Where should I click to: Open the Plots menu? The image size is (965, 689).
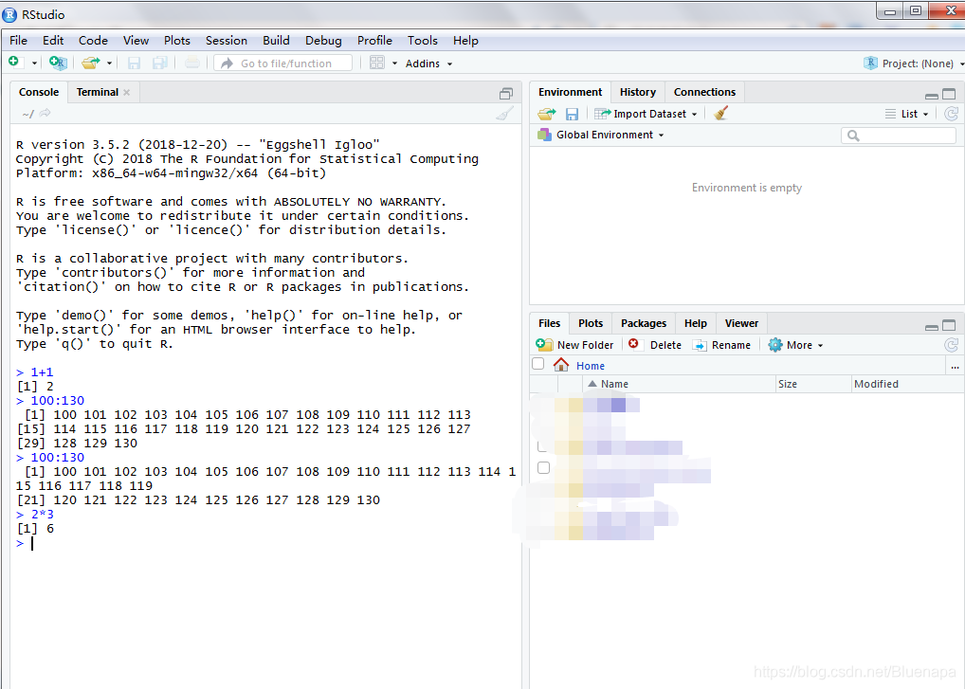[177, 41]
